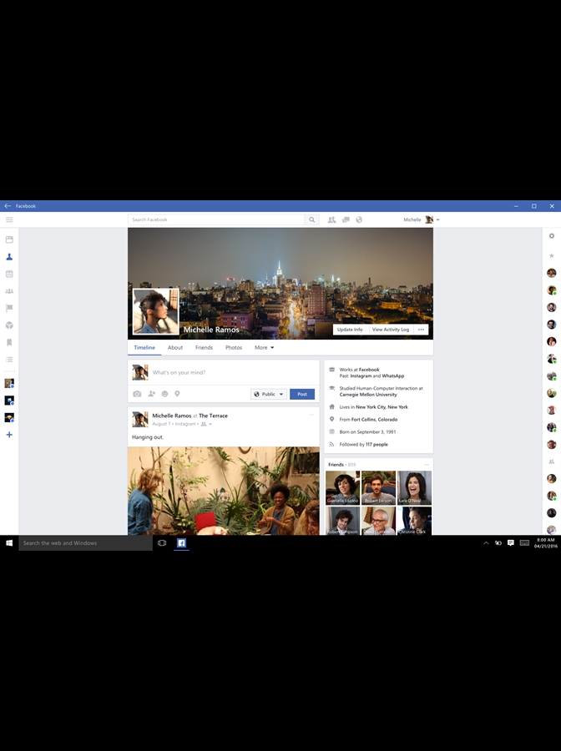This screenshot has width=561, height=751.
Task: Open Kara O'Neal's friend thumbnail
Action: click(414, 487)
